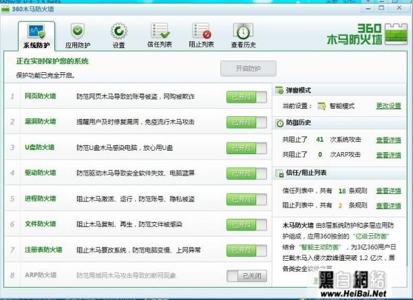Click the 更改设置 link

(x=388, y=106)
